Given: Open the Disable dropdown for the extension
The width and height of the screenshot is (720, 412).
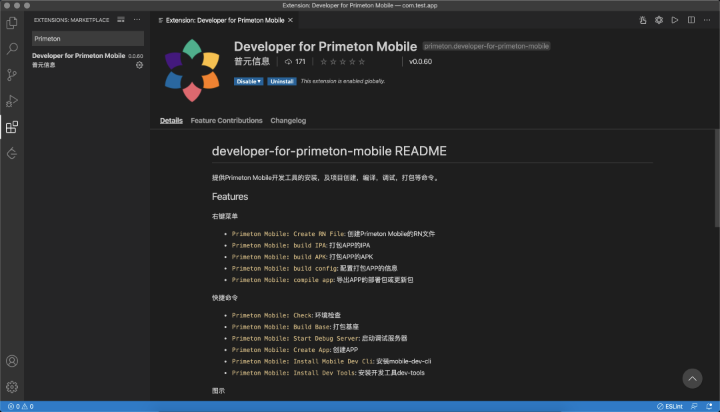Looking at the screenshot, I should 249,81.
